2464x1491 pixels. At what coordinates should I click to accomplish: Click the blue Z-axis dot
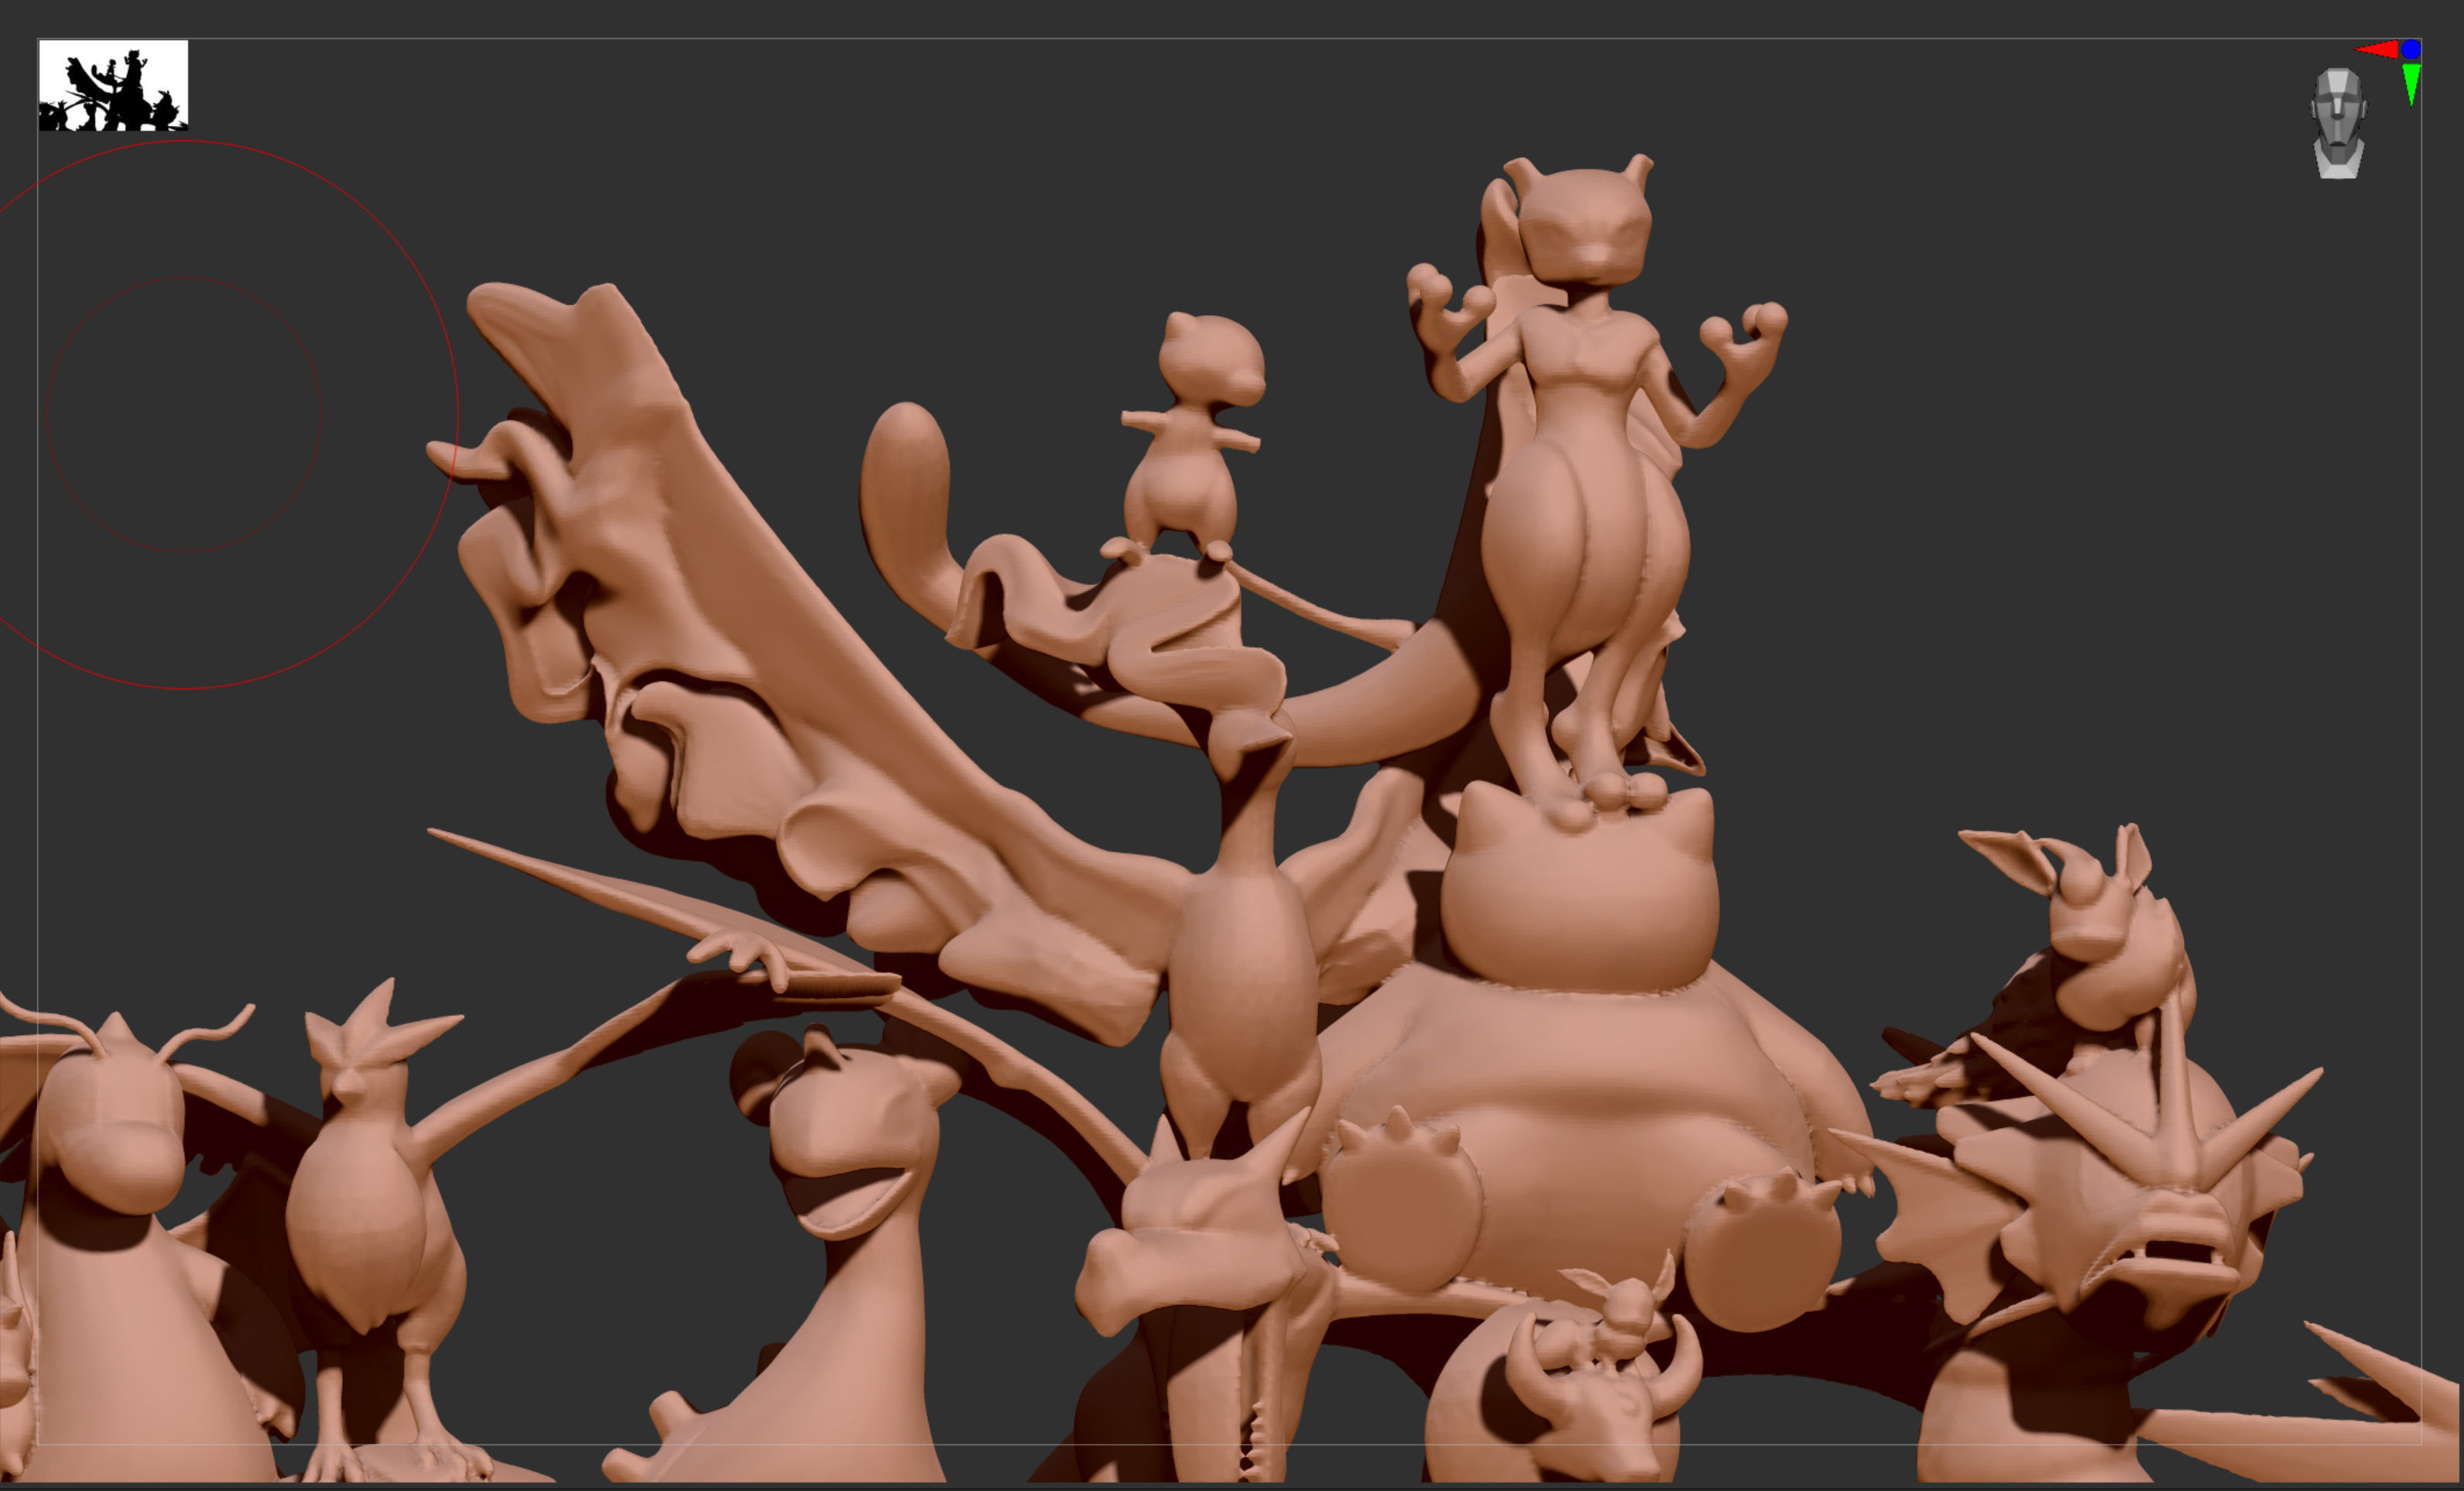[x=2411, y=49]
